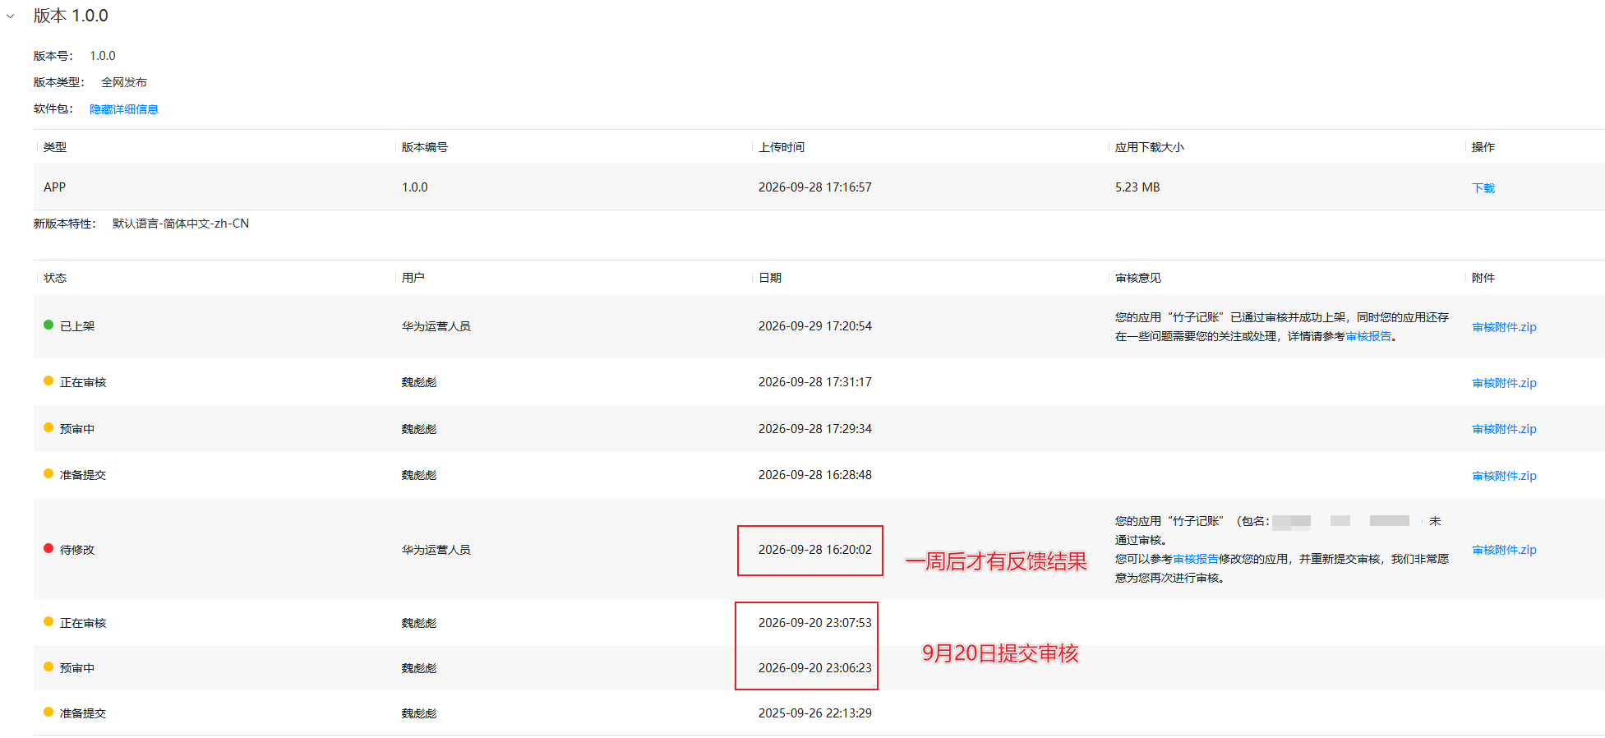Click the 状态 column header
The width and height of the screenshot is (1605, 738).
click(55, 278)
